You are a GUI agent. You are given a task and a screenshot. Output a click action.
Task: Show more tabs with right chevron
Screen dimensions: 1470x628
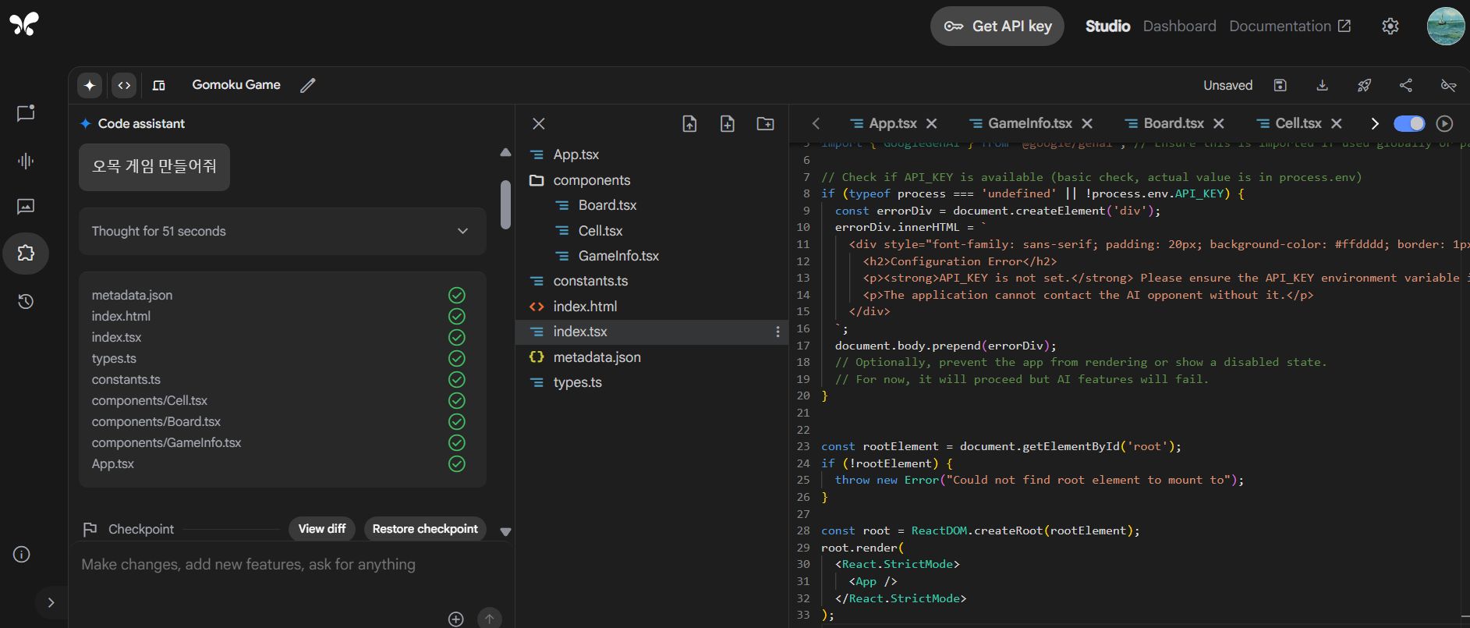(x=1375, y=123)
